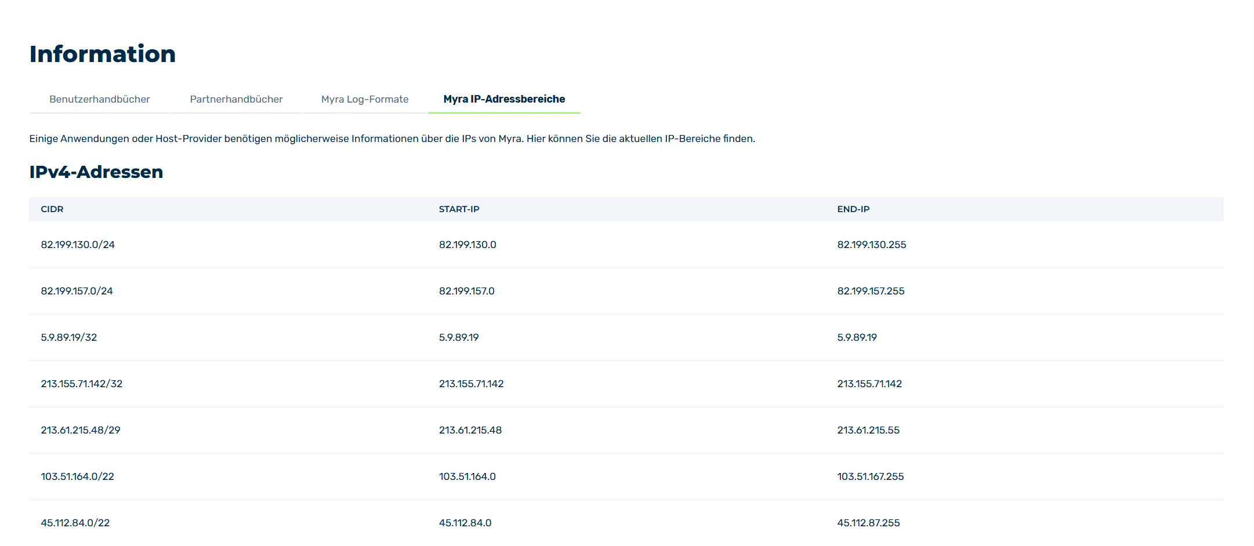Screen dimensions: 1254x546
Task: Click the START-IP column header
Action: (459, 209)
